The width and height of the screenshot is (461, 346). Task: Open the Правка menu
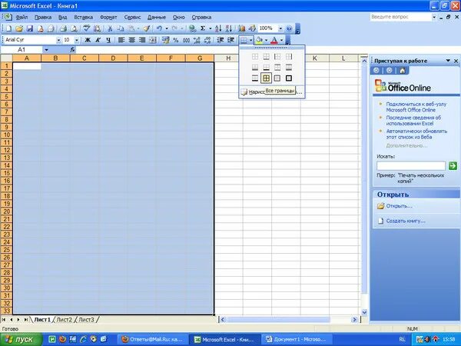point(43,18)
